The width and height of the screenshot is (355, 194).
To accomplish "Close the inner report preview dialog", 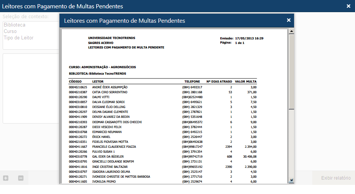I will pyautogui.click(x=288, y=20).
